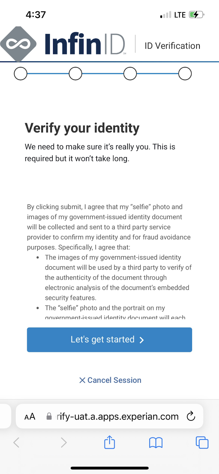The width and height of the screenshot is (219, 474).
Task: Open the Safari tabs overview icon
Action: coord(202,443)
